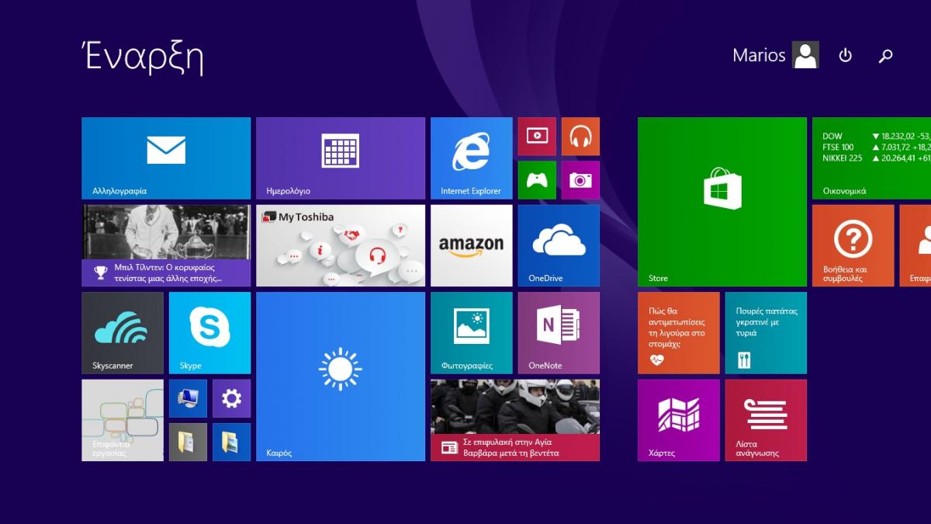This screenshot has width=931, height=524.
Task: Open the Χάρτες maps tile
Action: (679, 420)
